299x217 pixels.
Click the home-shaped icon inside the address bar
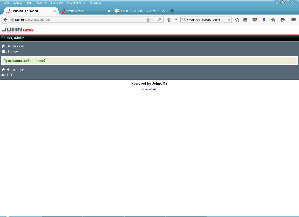click(x=148, y=20)
